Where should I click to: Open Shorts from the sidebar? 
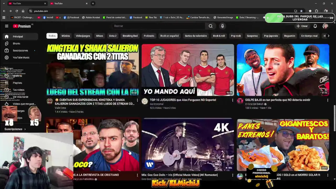click(16, 44)
